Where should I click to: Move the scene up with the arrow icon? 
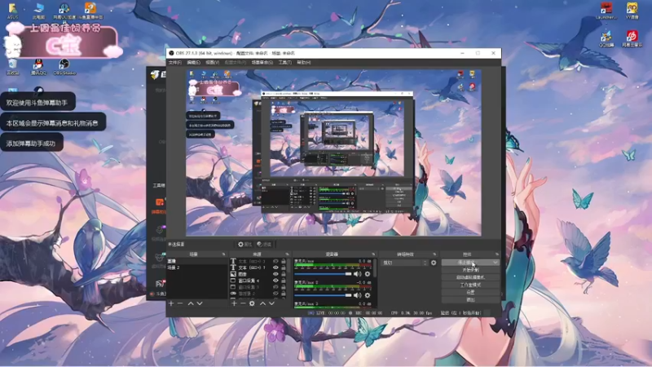pos(191,303)
